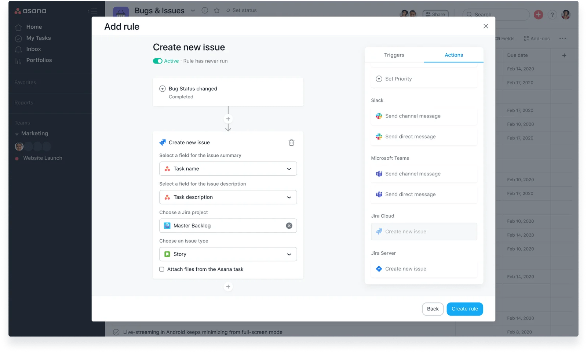The height and width of the screenshot is (353, 587).
Task: Click the plus icon below the rule flow
Action: (228, 287)
